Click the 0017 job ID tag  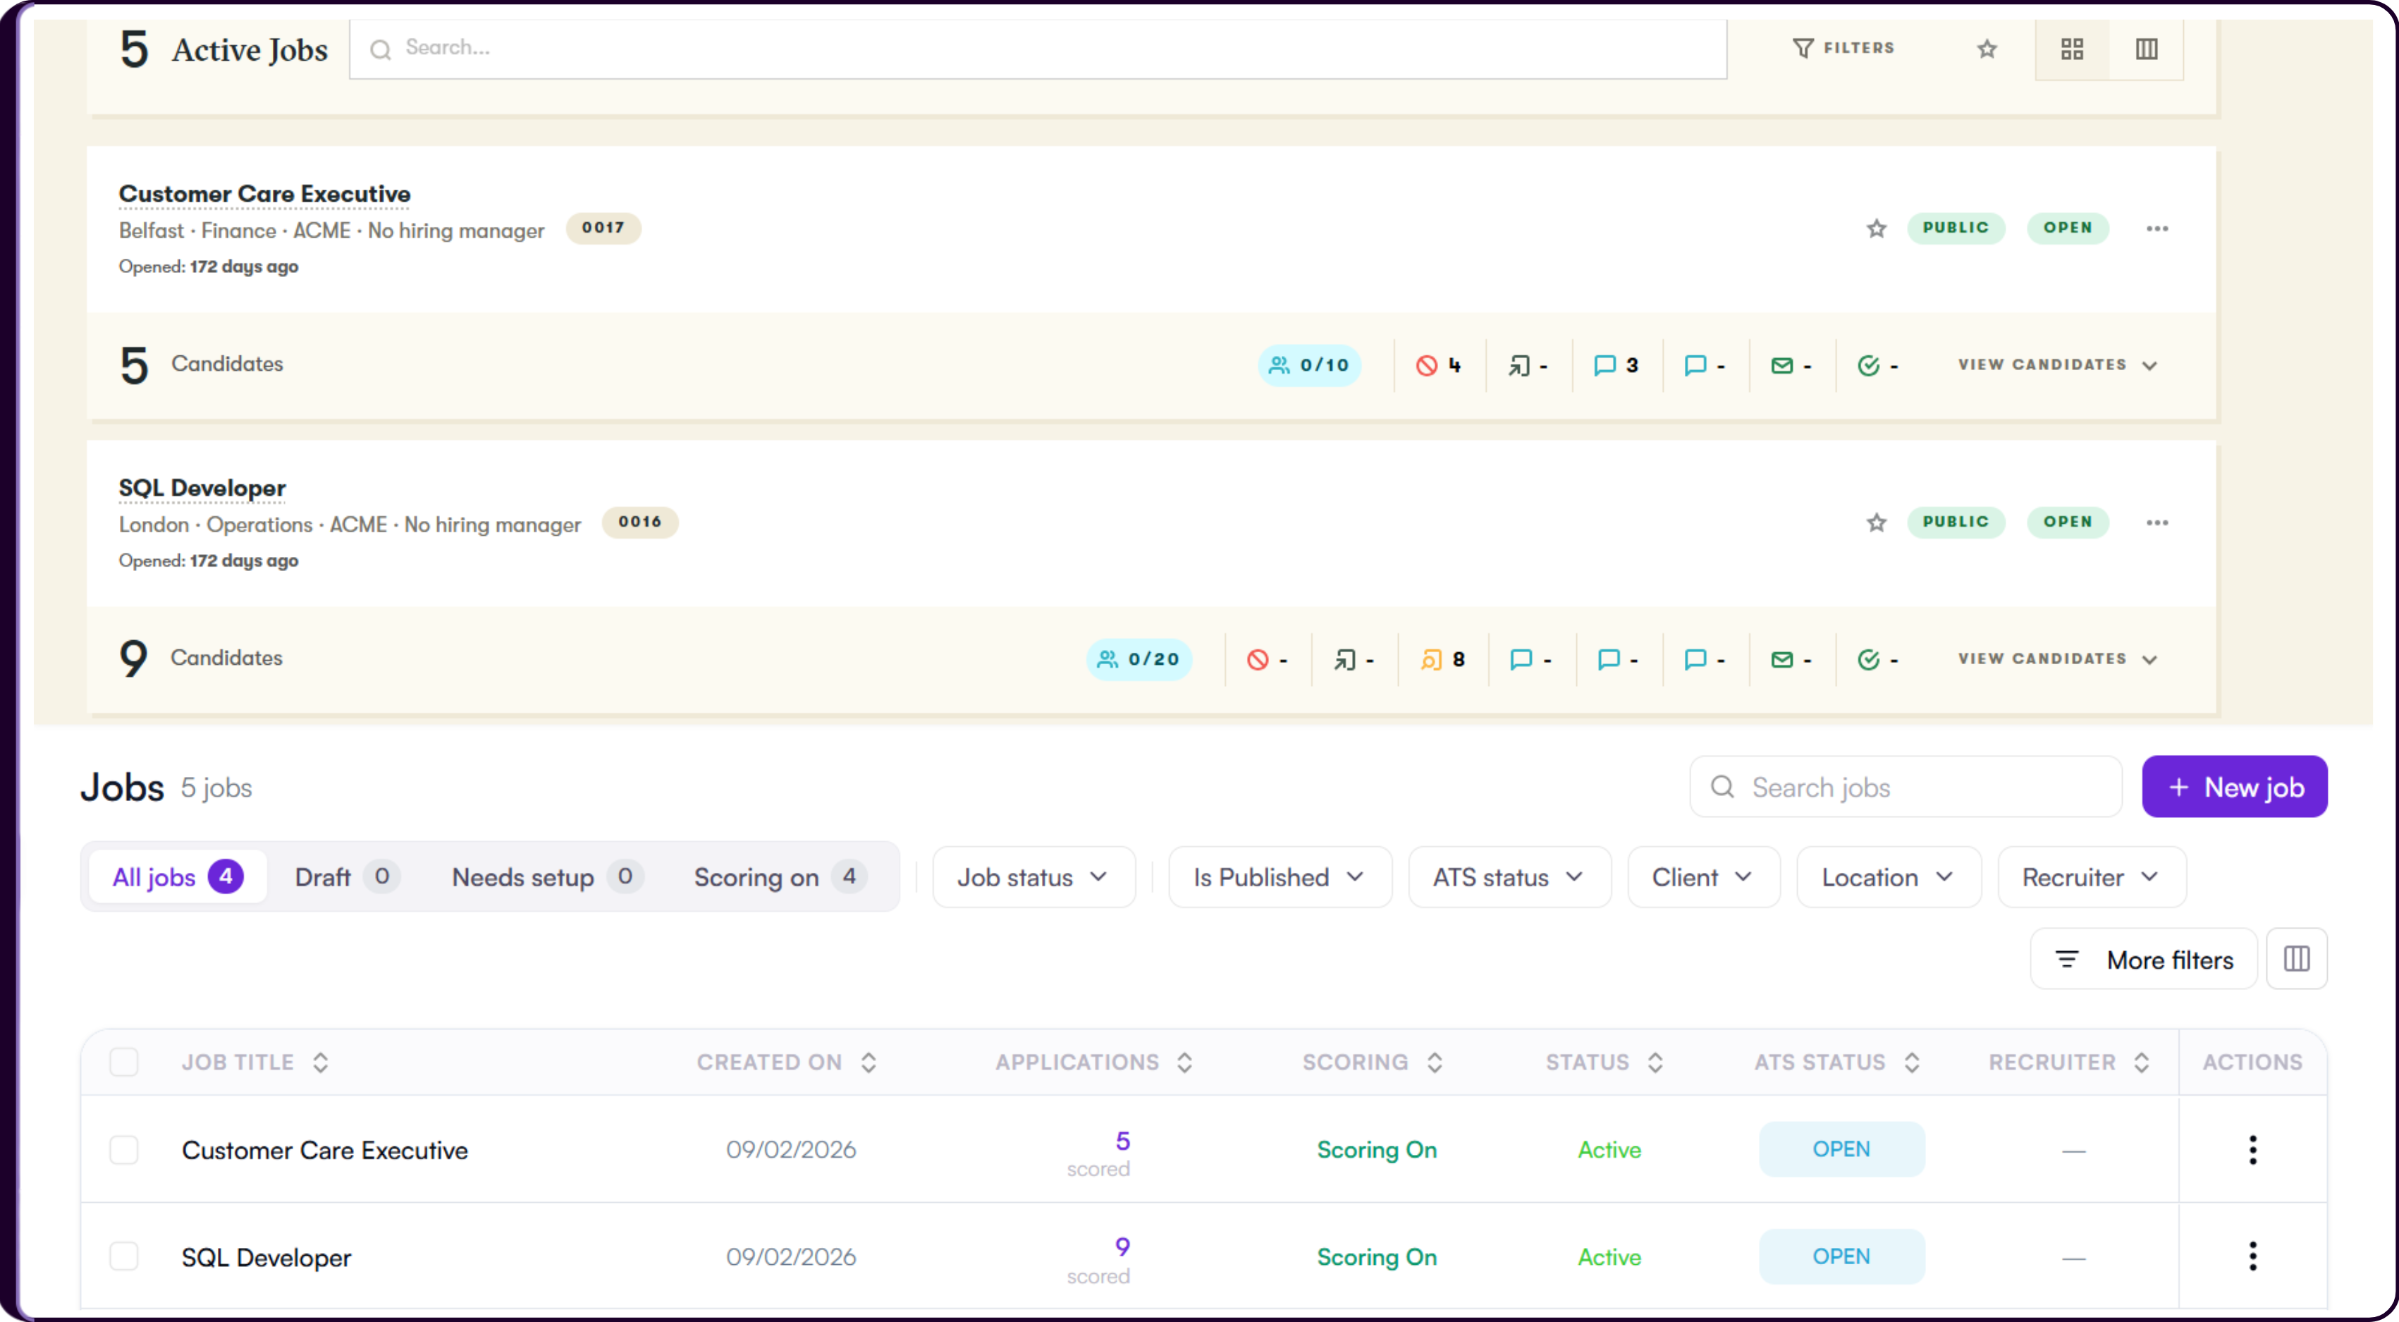pos(603,228)
